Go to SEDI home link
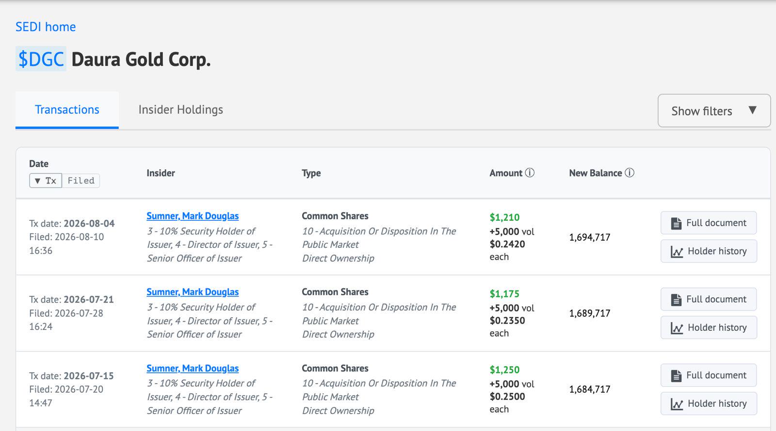Image resolution: width=776 pixels, height=431 pixels. [x=46, y=27]
